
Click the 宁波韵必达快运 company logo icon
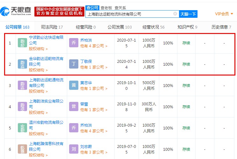pos(22,43)
